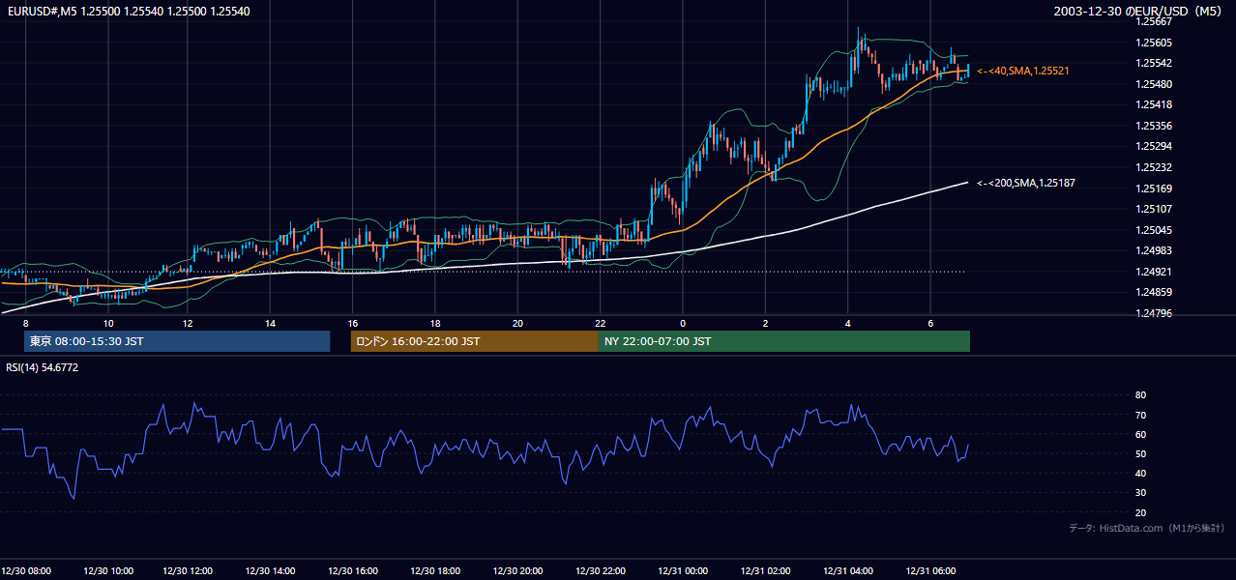Click price axis value 1.25605
The height and width of the screenshot is (580, 1236).
(x=1154, y=43)
